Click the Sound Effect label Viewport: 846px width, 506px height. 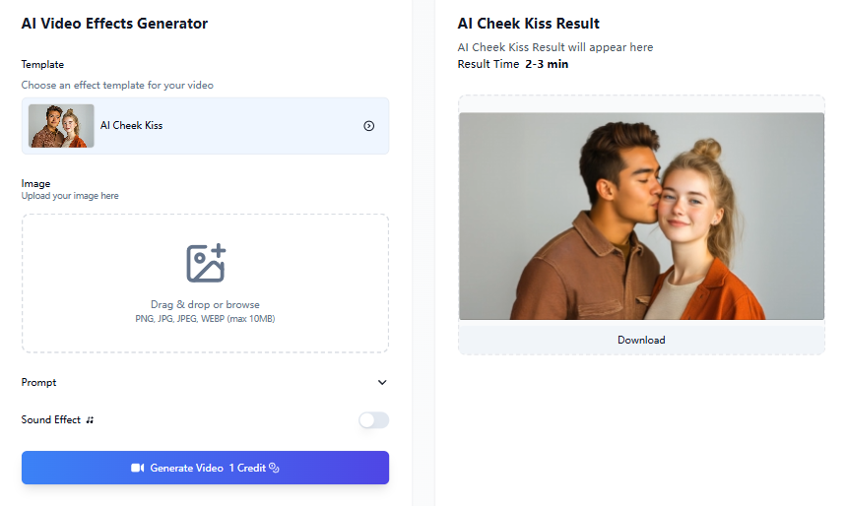tap(51, 420)
